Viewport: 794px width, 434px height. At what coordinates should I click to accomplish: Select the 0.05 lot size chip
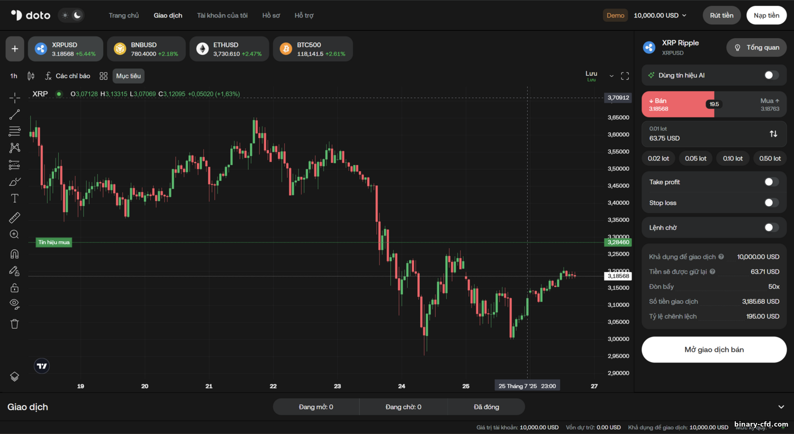695,158
